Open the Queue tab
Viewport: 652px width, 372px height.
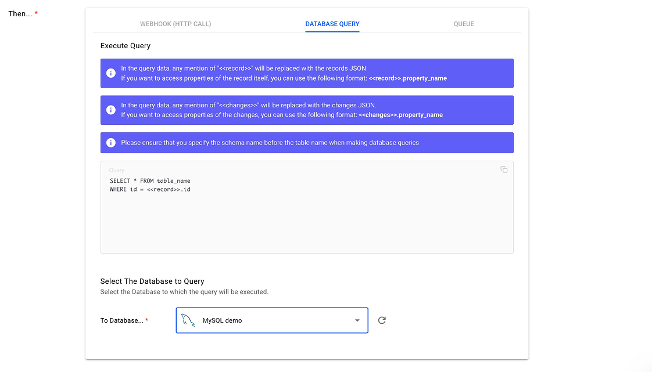pyautogui.click(x=464, y=24)
